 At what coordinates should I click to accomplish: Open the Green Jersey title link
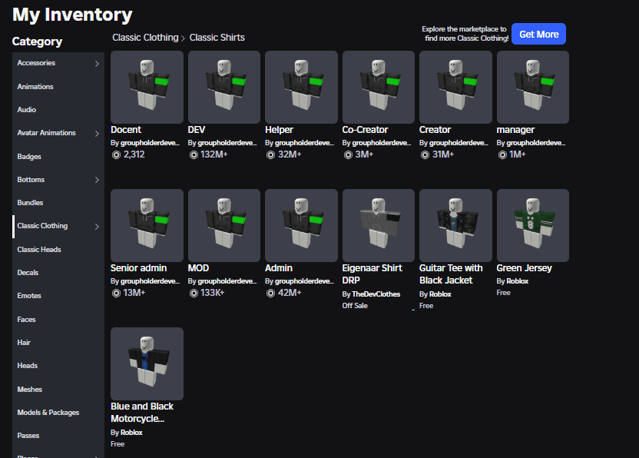pos(524,268)
